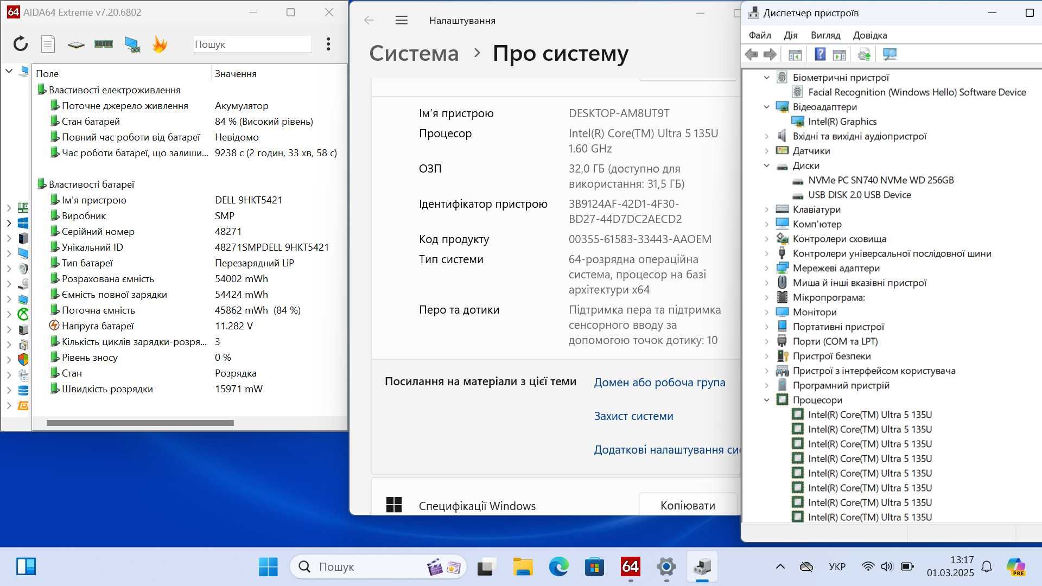Click Копіювати button for Windows specifications
Viewport: 1042px width, 586px height.
tap(688, 505)
